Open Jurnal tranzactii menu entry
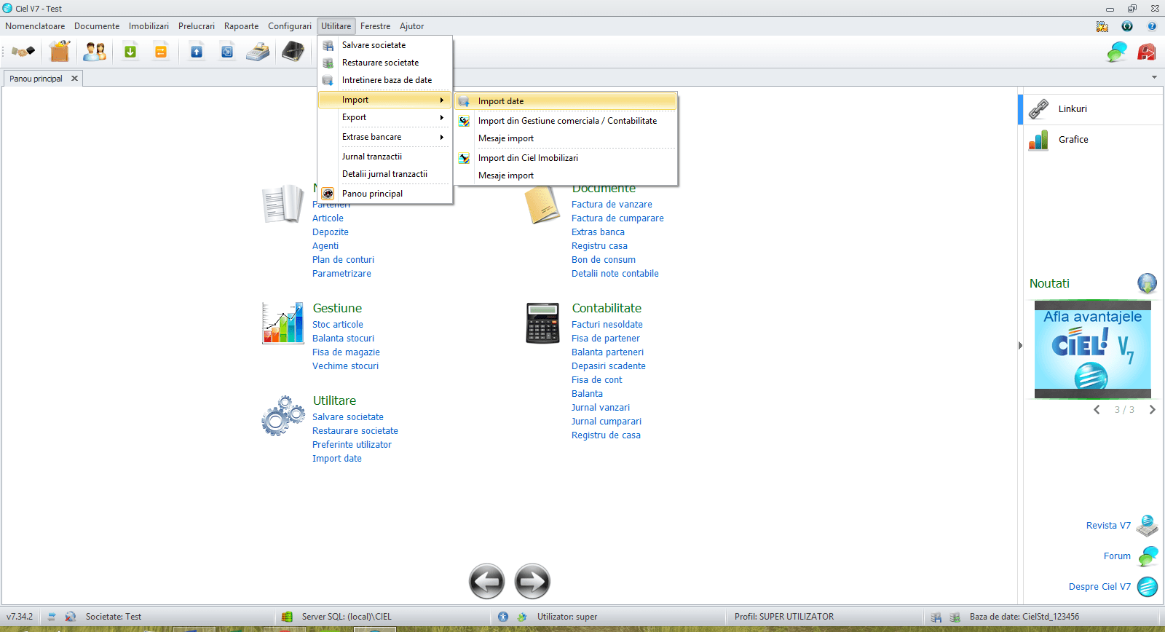Image resolution: width=1165 pixels, height=632 pixels. click(384, 157)
